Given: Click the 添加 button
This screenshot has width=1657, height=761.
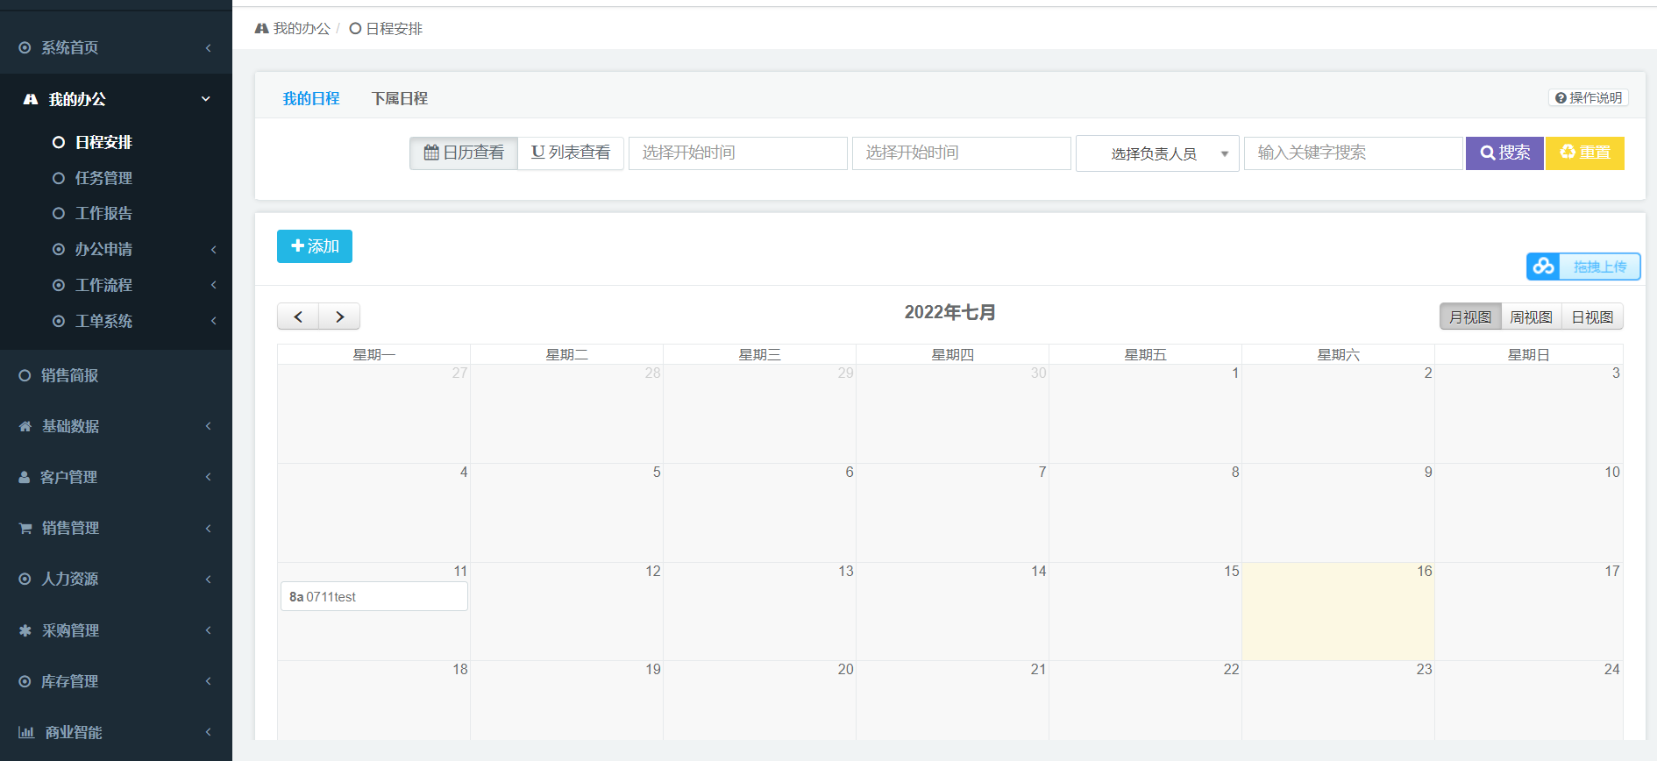Looking at the screenshot, I should [x=315, y=246].
